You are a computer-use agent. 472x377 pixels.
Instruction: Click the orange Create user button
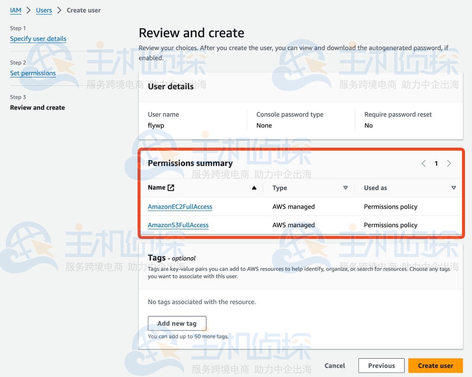point(435,365)
